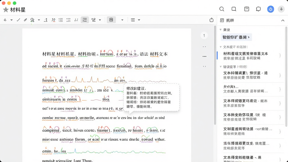The image size is (288, 162).
Task: Click the grid panel icon in sidebar header
Action: pyautogui.click(x=222, y=20)
